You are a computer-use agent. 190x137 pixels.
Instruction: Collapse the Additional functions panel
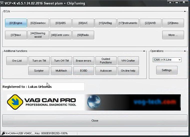[144, 51]
